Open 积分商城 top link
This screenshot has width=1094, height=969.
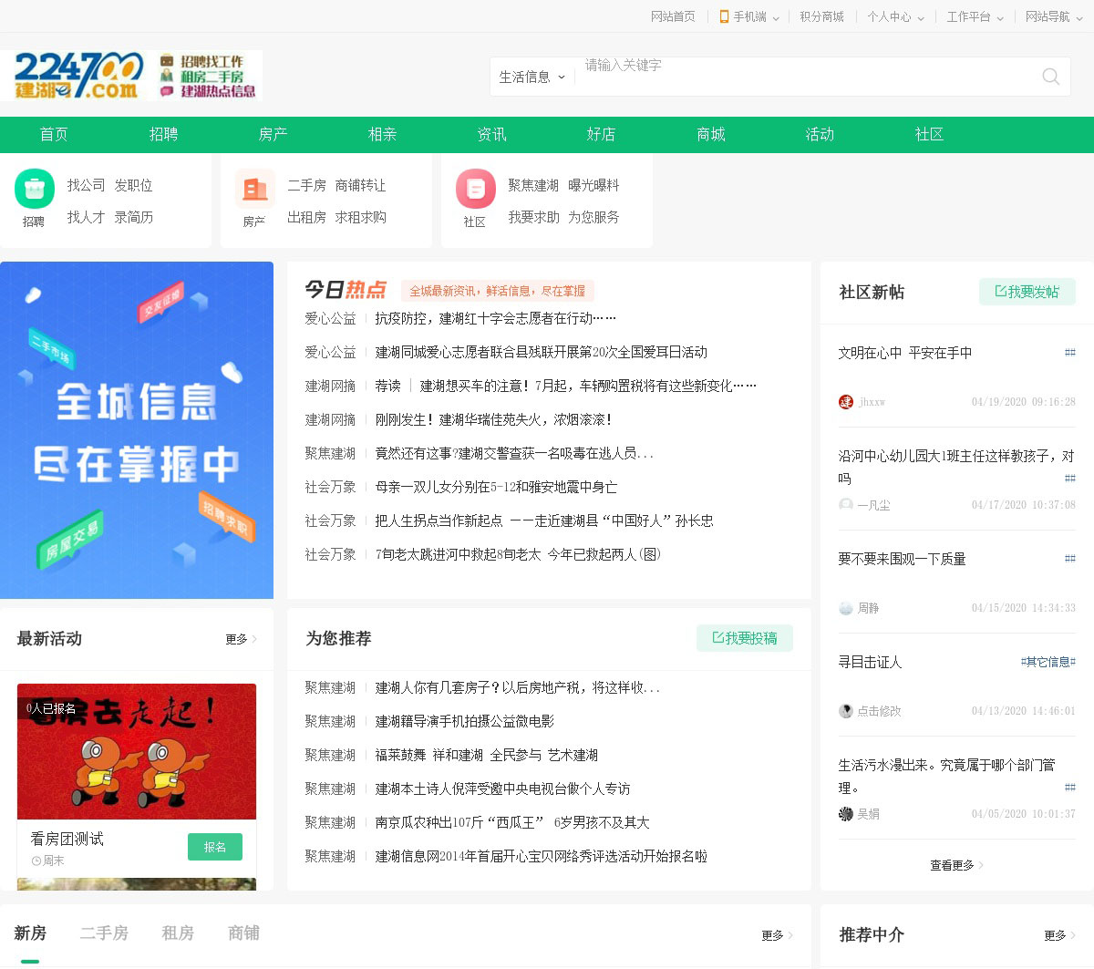(821, 16)
